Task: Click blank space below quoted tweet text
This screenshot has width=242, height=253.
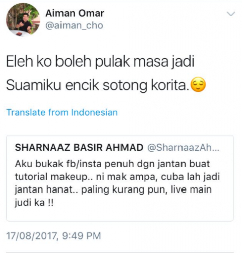Action: pyautogui.click(x=120, y=214)
